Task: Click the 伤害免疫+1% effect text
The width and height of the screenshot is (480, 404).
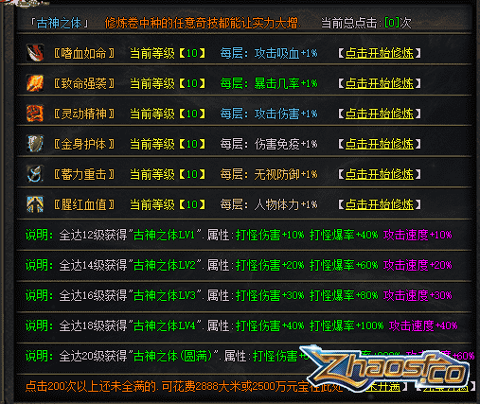Action: click(286, 144)
